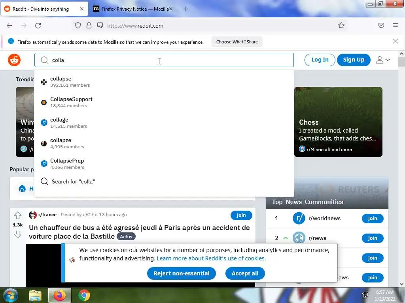Click the CollapsePrep community icon

coord(44,164)
